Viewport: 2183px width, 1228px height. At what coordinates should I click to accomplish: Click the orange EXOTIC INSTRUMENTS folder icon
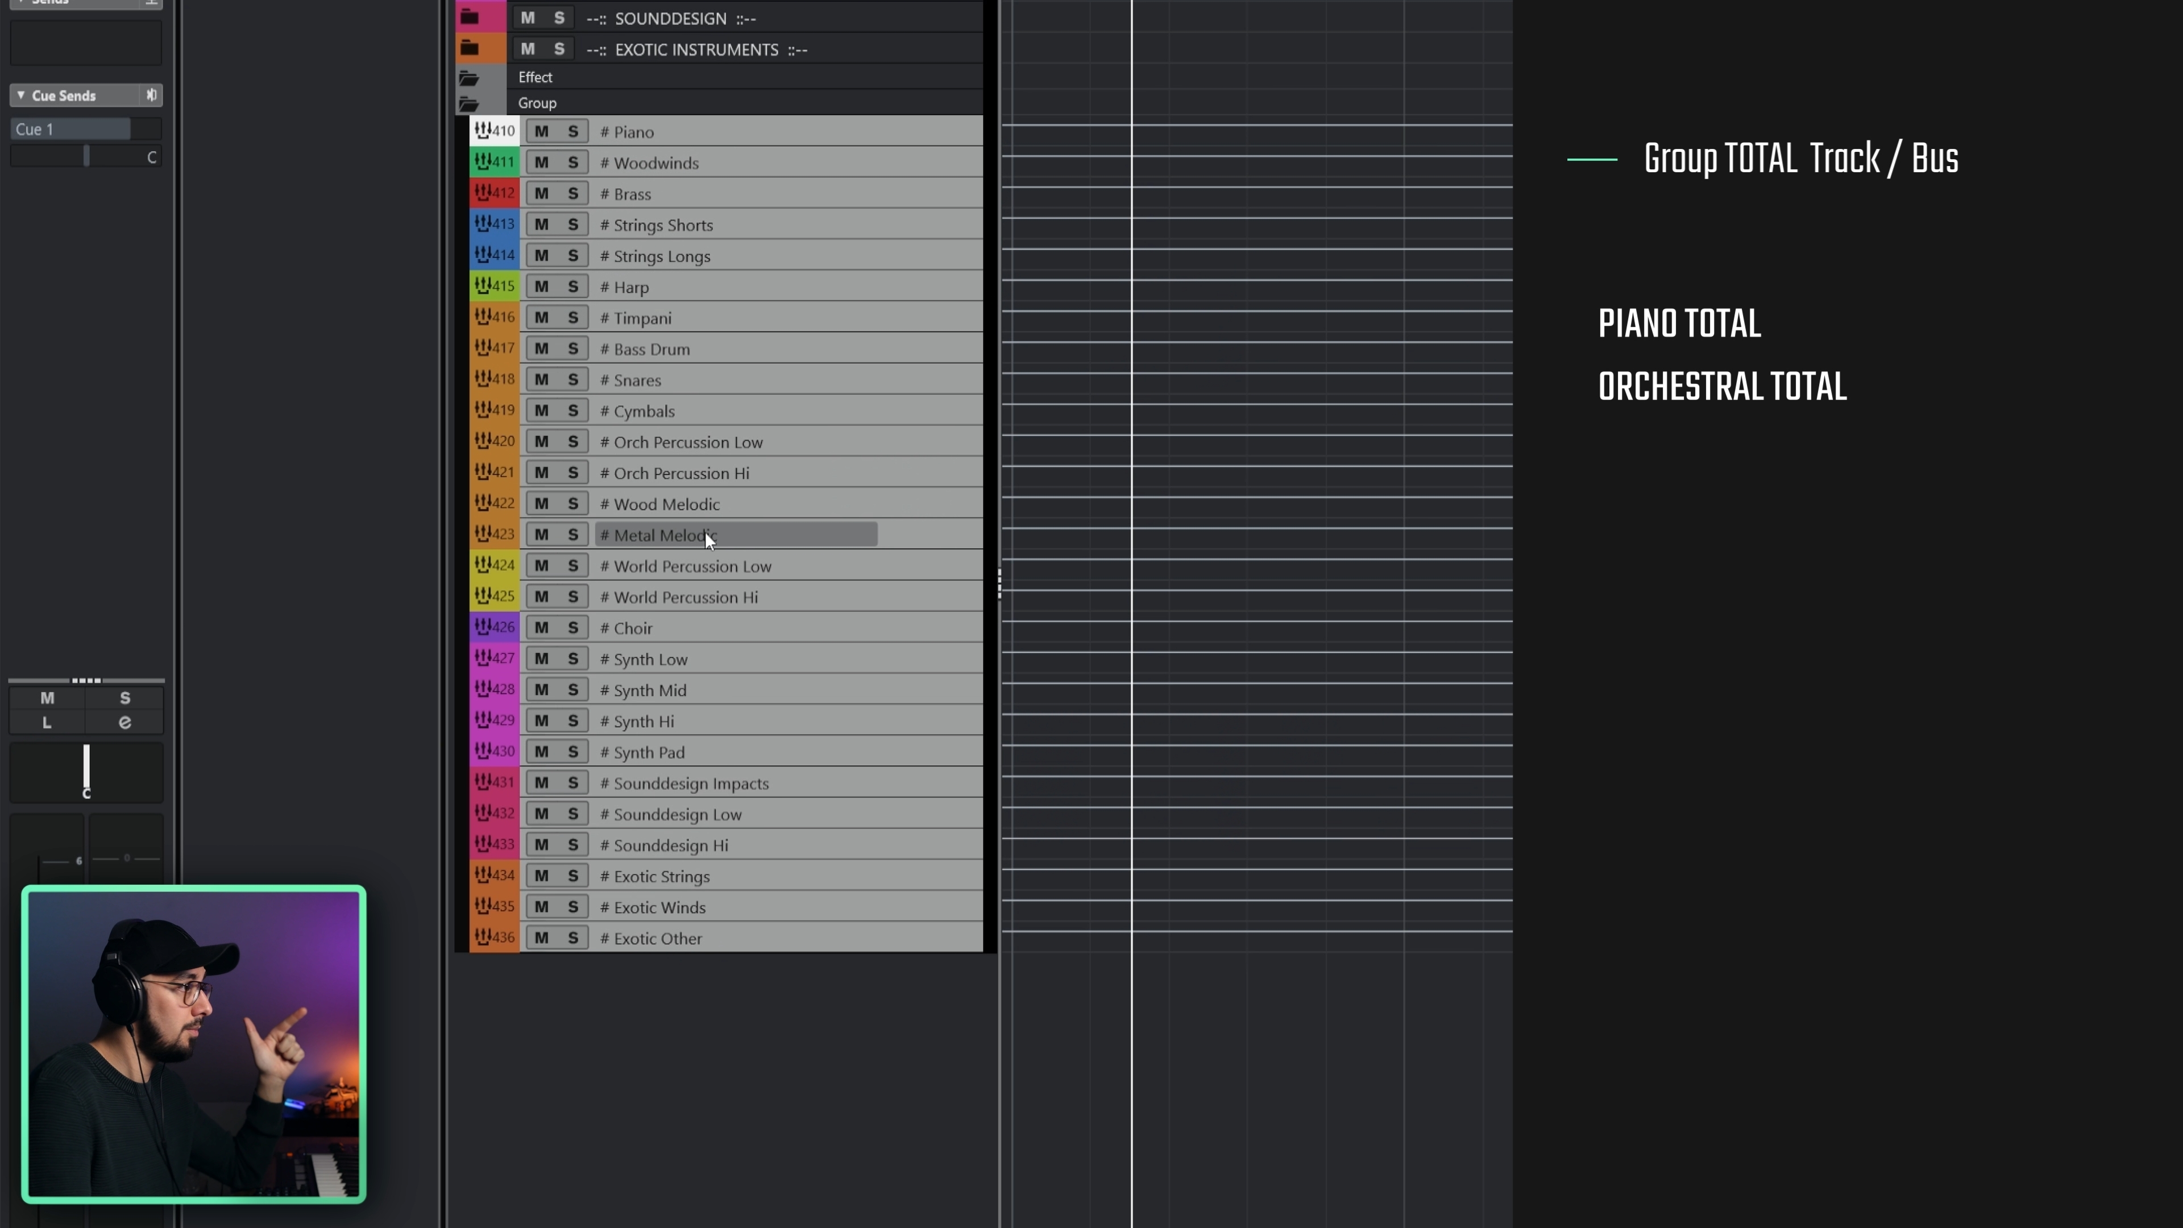pos(470,48)
